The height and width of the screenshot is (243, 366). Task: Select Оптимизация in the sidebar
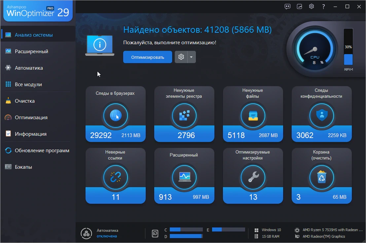tap(38, 118)
